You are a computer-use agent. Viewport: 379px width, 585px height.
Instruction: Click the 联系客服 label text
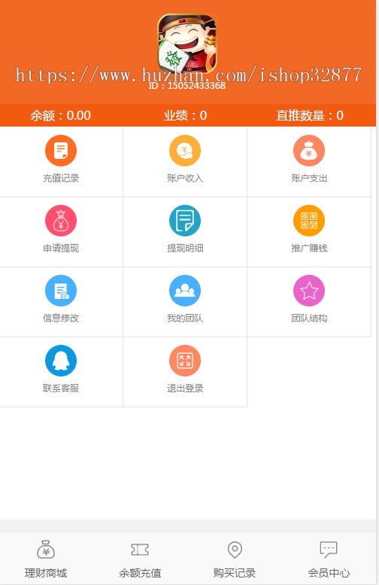click(61, 388)
